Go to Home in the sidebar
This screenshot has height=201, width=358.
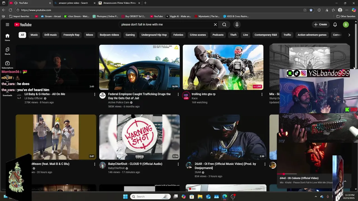8,37
